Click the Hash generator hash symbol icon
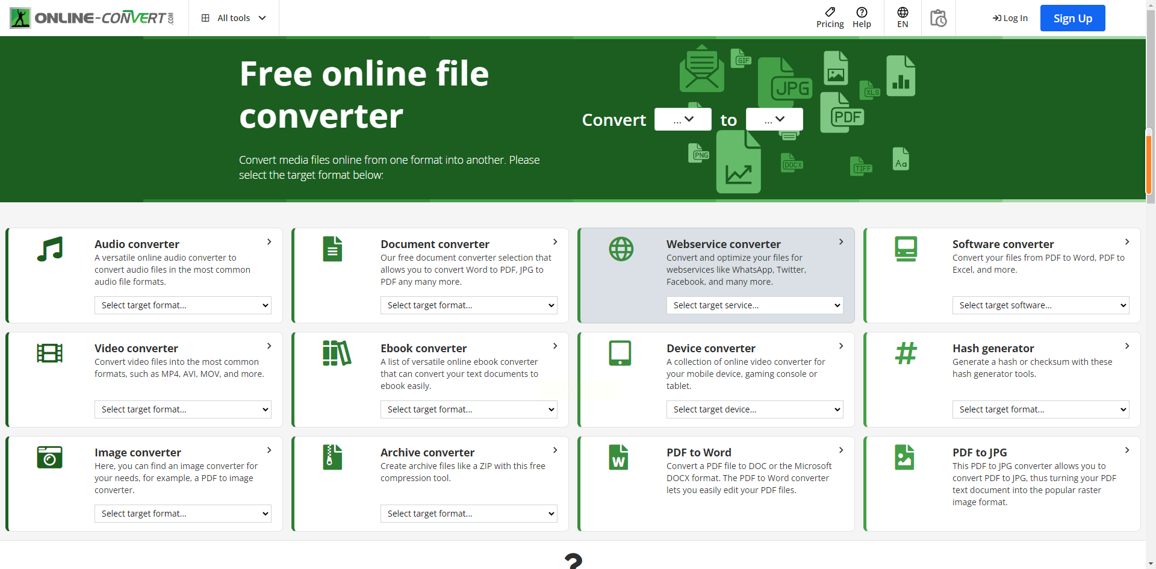Screen dimensions: 1156x569 (x=906, y=353)
